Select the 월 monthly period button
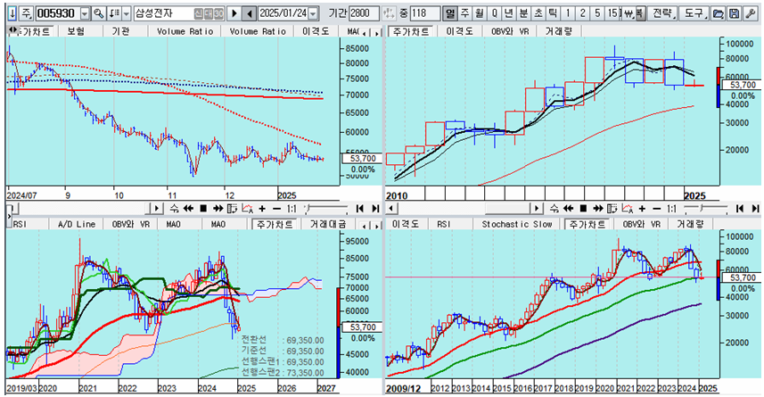 tap(480, 13)
